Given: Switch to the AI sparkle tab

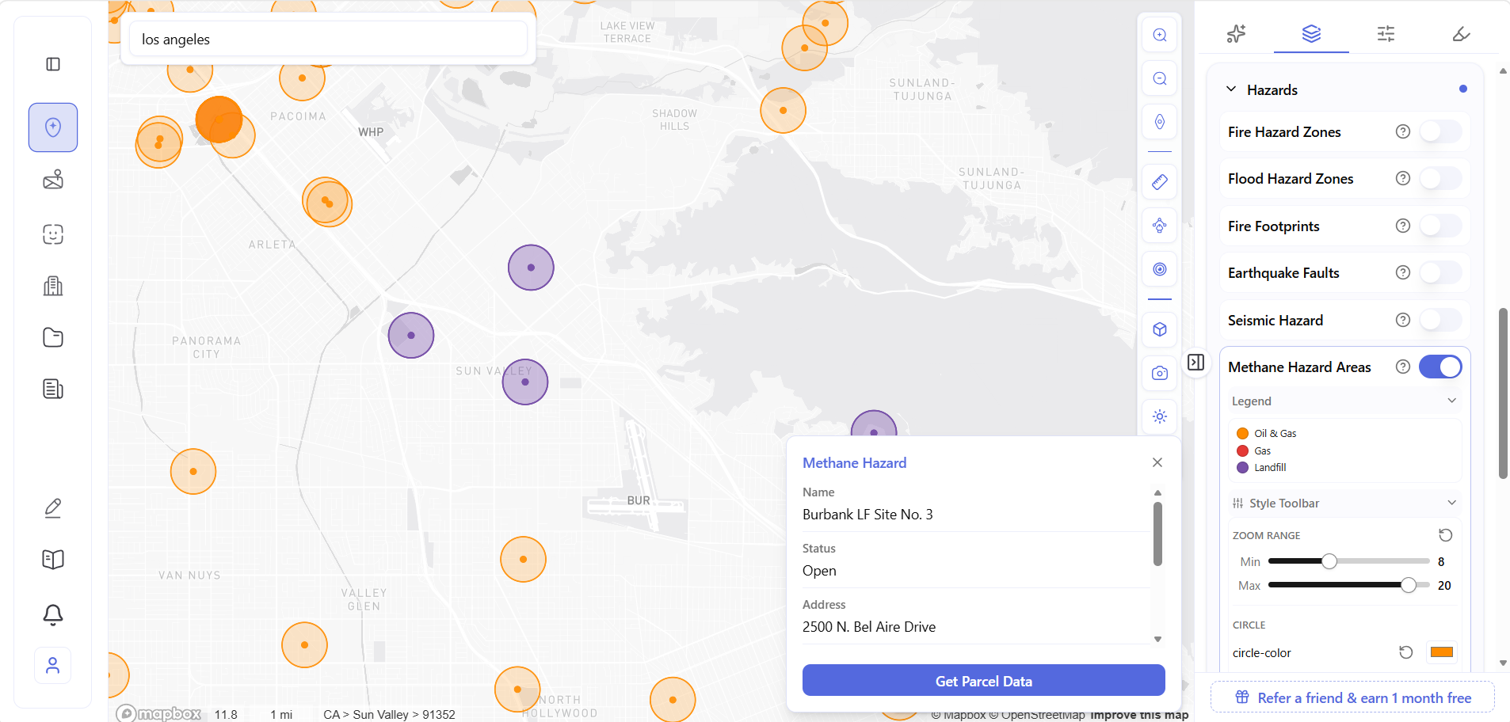Looking at the screenshot, I should pos(1236,33).
